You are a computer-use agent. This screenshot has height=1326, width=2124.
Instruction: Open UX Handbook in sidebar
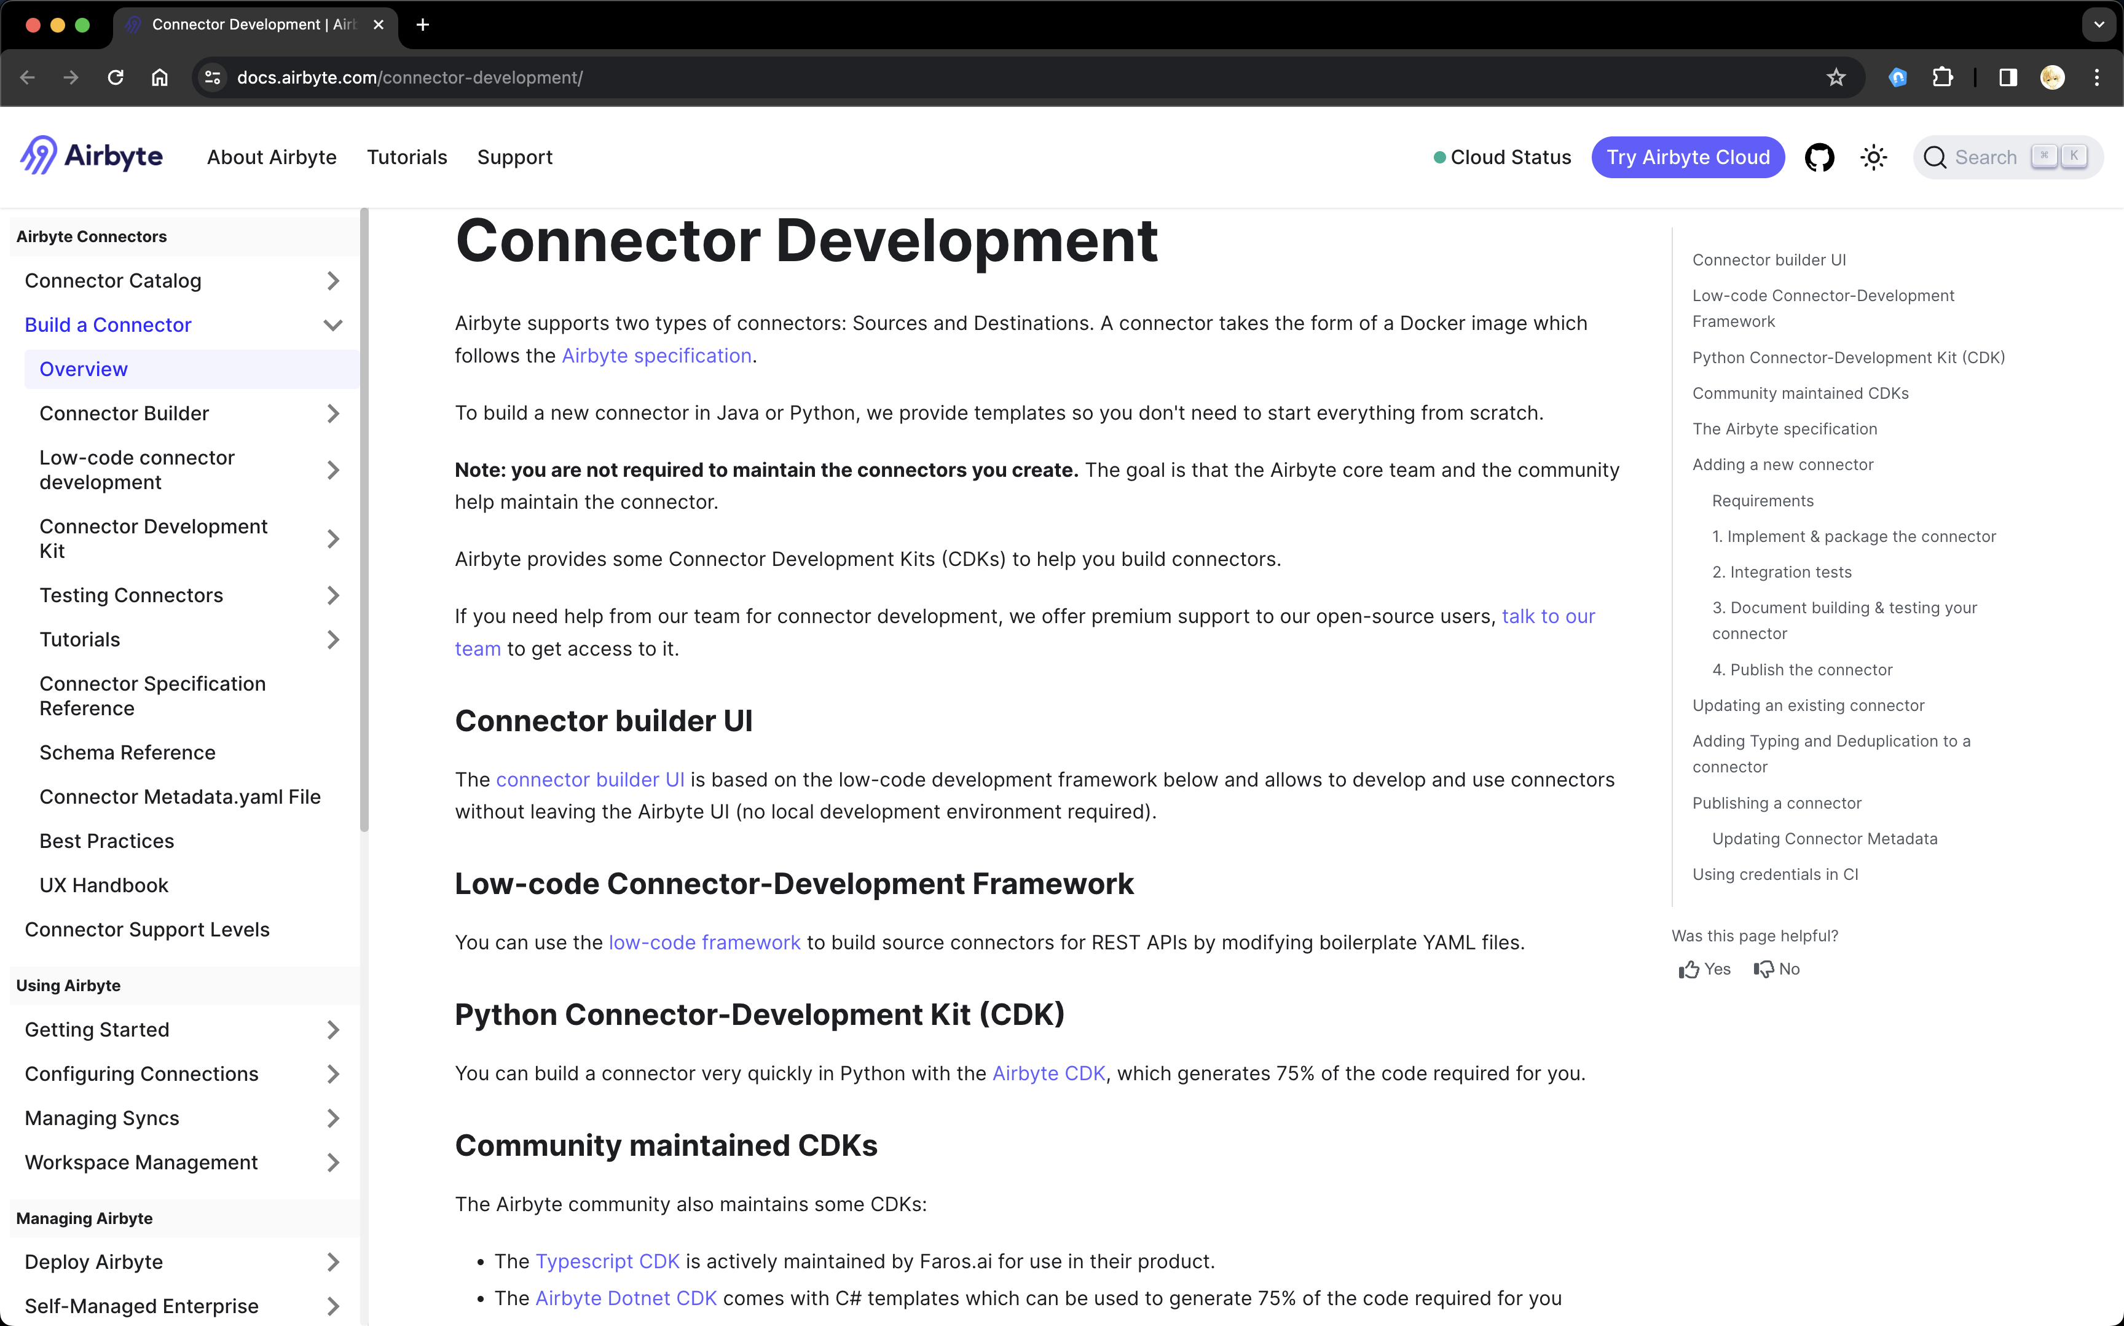[x=103, y=885]
